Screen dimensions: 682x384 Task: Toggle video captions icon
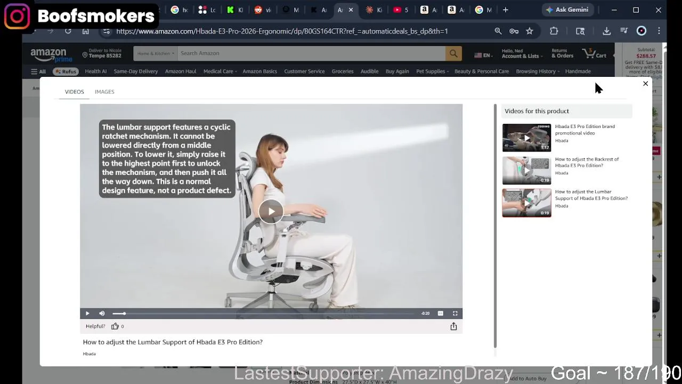pyautogui.click(x=441, y=314)
